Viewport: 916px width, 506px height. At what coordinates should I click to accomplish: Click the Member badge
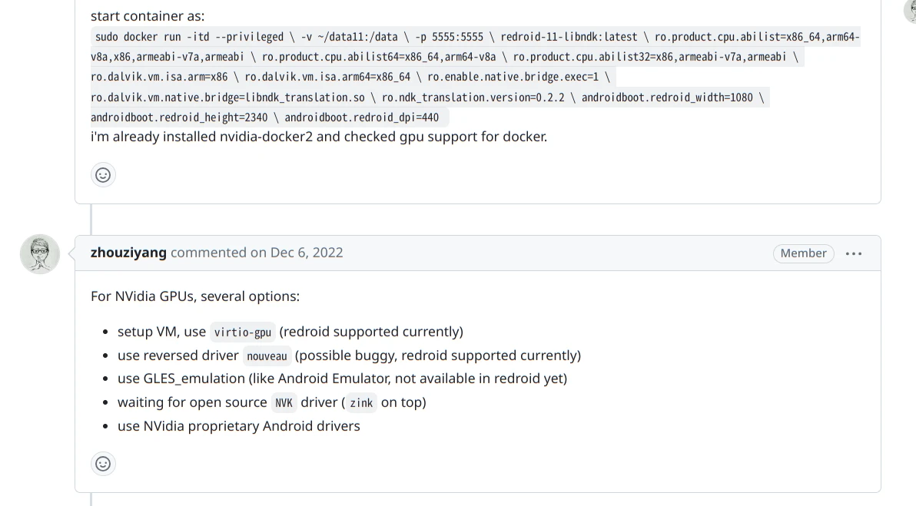(x=803, y=253)
